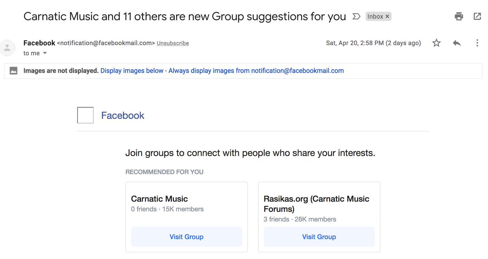Click the sender's profile avatar

pyautogui.click(x=7, y=48)
